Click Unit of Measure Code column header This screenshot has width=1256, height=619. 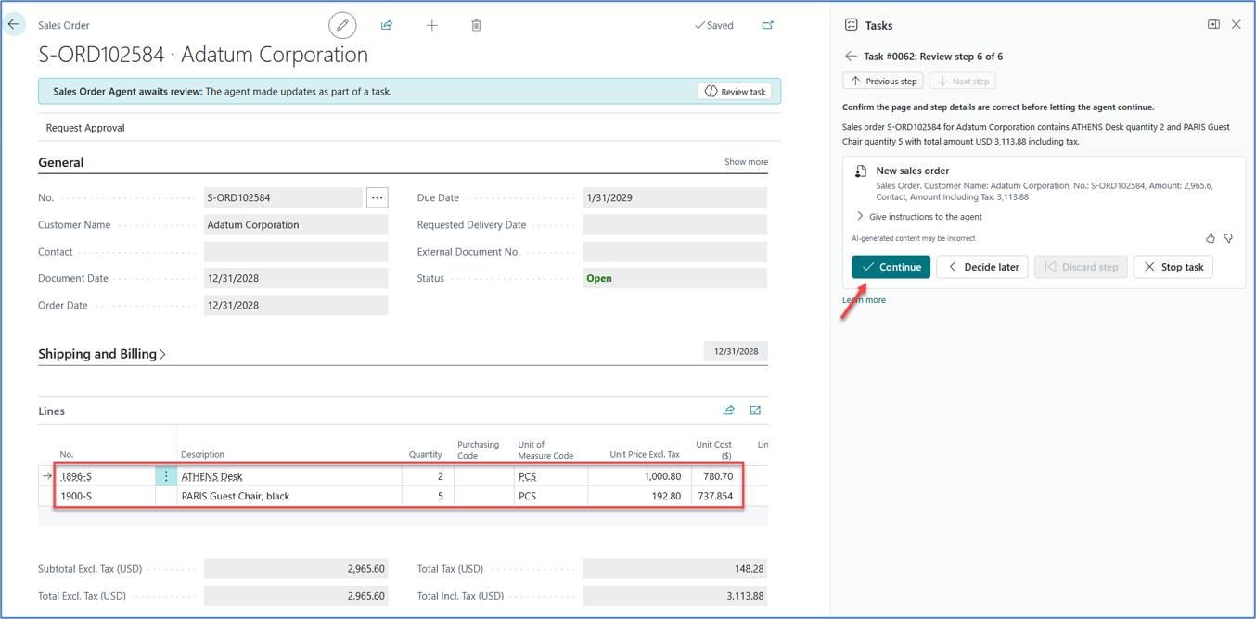545,450
